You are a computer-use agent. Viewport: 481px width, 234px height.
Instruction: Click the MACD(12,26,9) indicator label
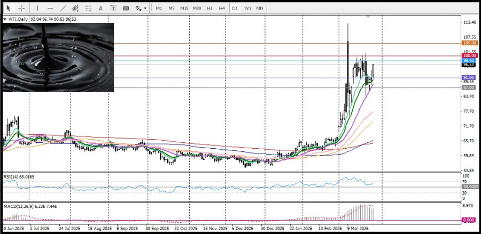(x=17, y=206)
